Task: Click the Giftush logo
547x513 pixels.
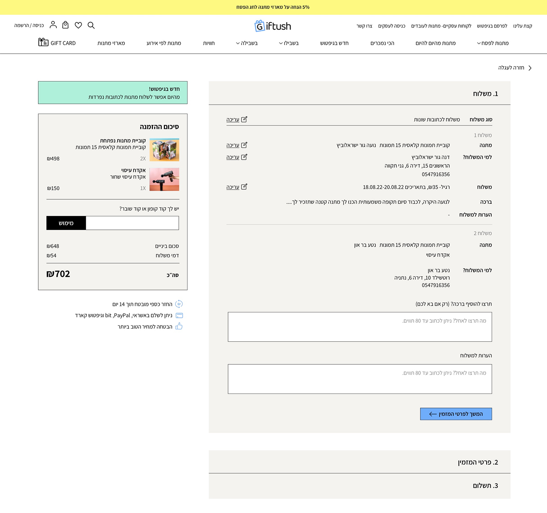Action: pos(273,26)
